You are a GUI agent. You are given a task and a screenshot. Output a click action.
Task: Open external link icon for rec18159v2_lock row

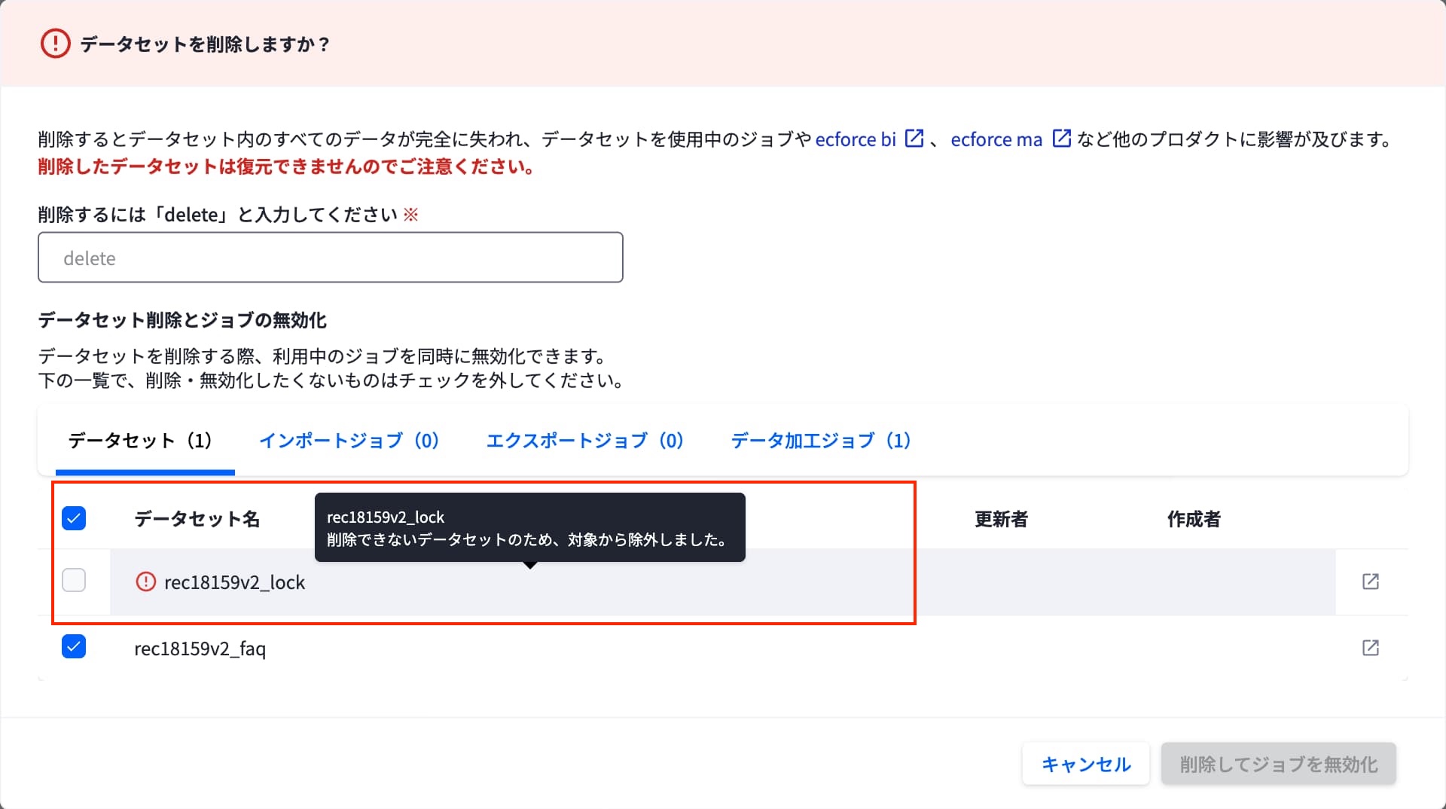1371,582
